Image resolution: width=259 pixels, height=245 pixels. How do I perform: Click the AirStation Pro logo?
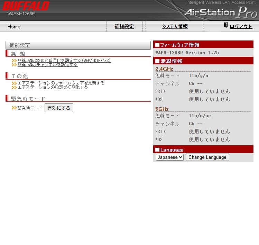[221, 12]
